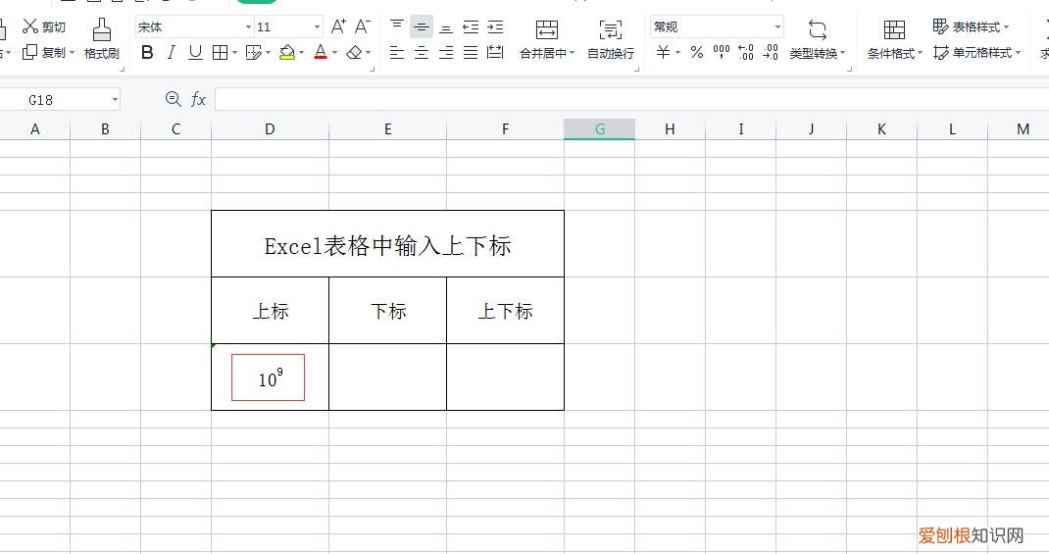The width and height of the screenshot is (1049, 554).
Task: Open the font group dialog launcher corner
Action: [x=372, y=69]
